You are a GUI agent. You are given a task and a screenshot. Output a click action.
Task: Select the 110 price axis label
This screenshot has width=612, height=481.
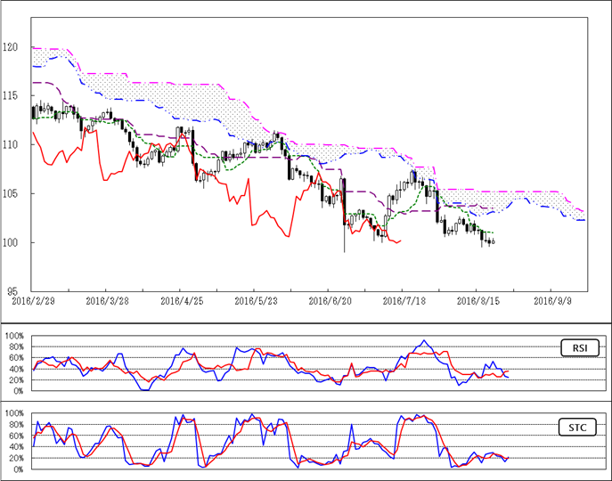coord(11,144)
